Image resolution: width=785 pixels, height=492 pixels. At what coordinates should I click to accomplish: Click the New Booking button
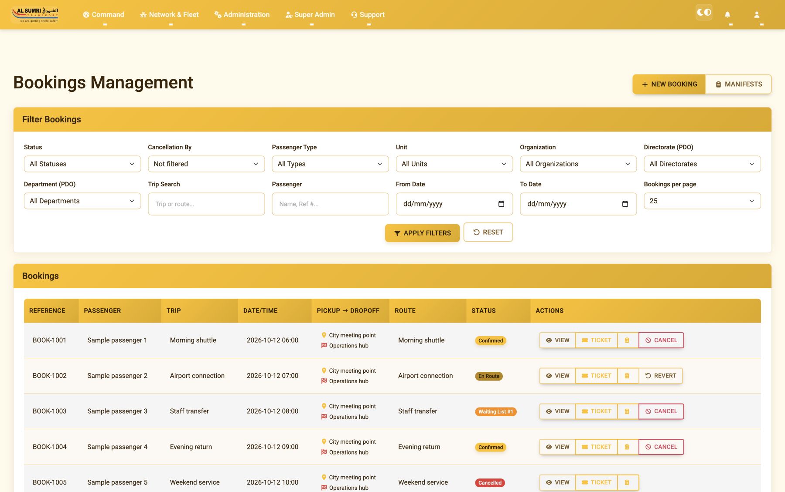(x=669, y=84)
